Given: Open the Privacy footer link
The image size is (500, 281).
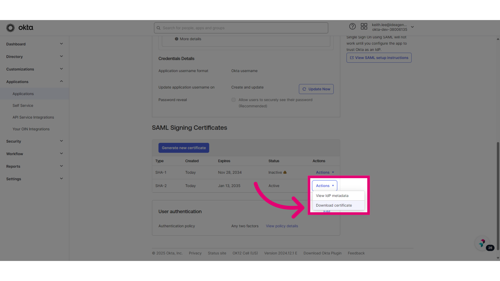Looking at the screenshot, I should pos(195,253).
